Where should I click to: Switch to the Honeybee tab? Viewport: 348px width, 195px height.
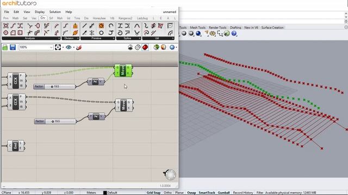pyautogui.click(x=99, y=18)
